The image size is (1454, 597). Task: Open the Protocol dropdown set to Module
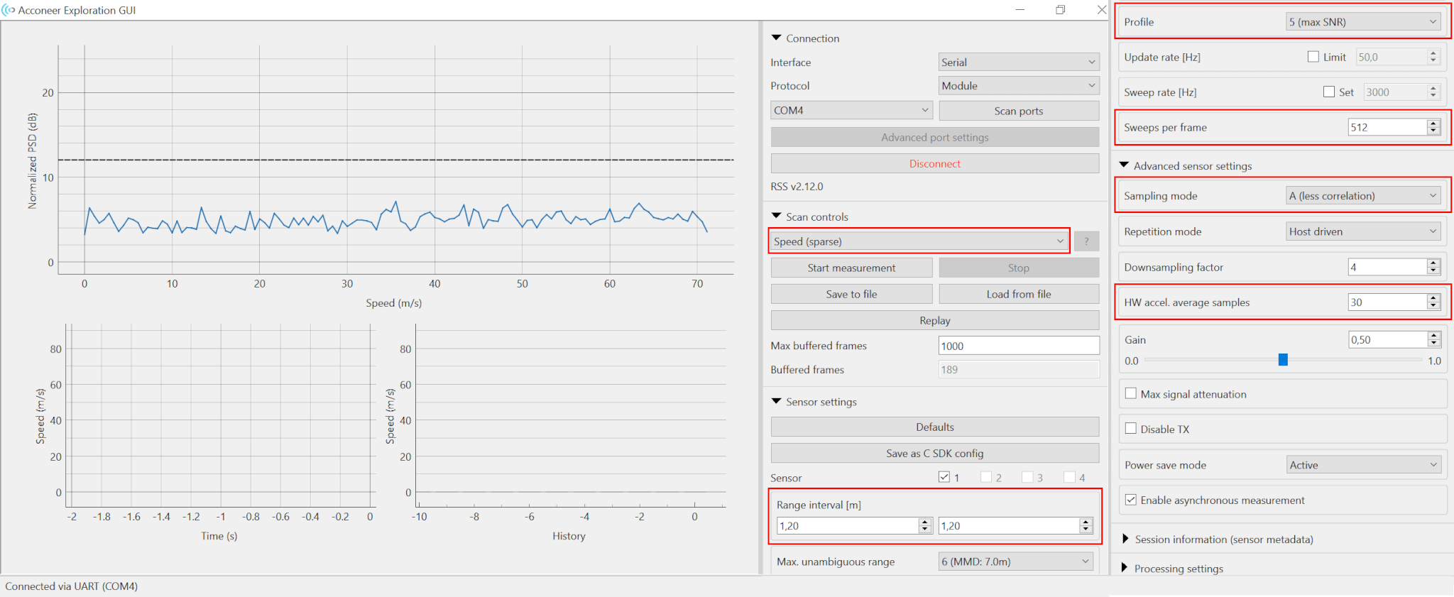pyautogui.click(x=1019, y=85)
